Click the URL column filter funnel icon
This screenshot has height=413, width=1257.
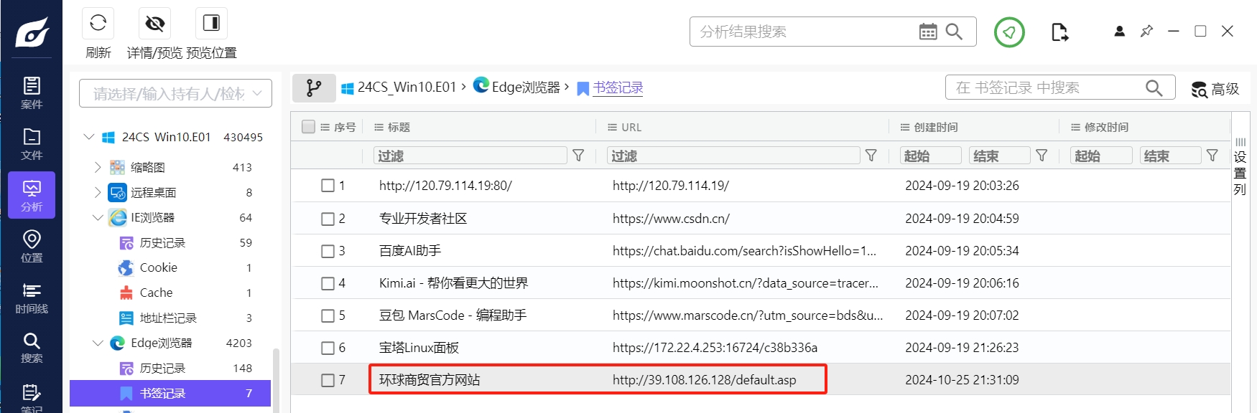(871, 156)
